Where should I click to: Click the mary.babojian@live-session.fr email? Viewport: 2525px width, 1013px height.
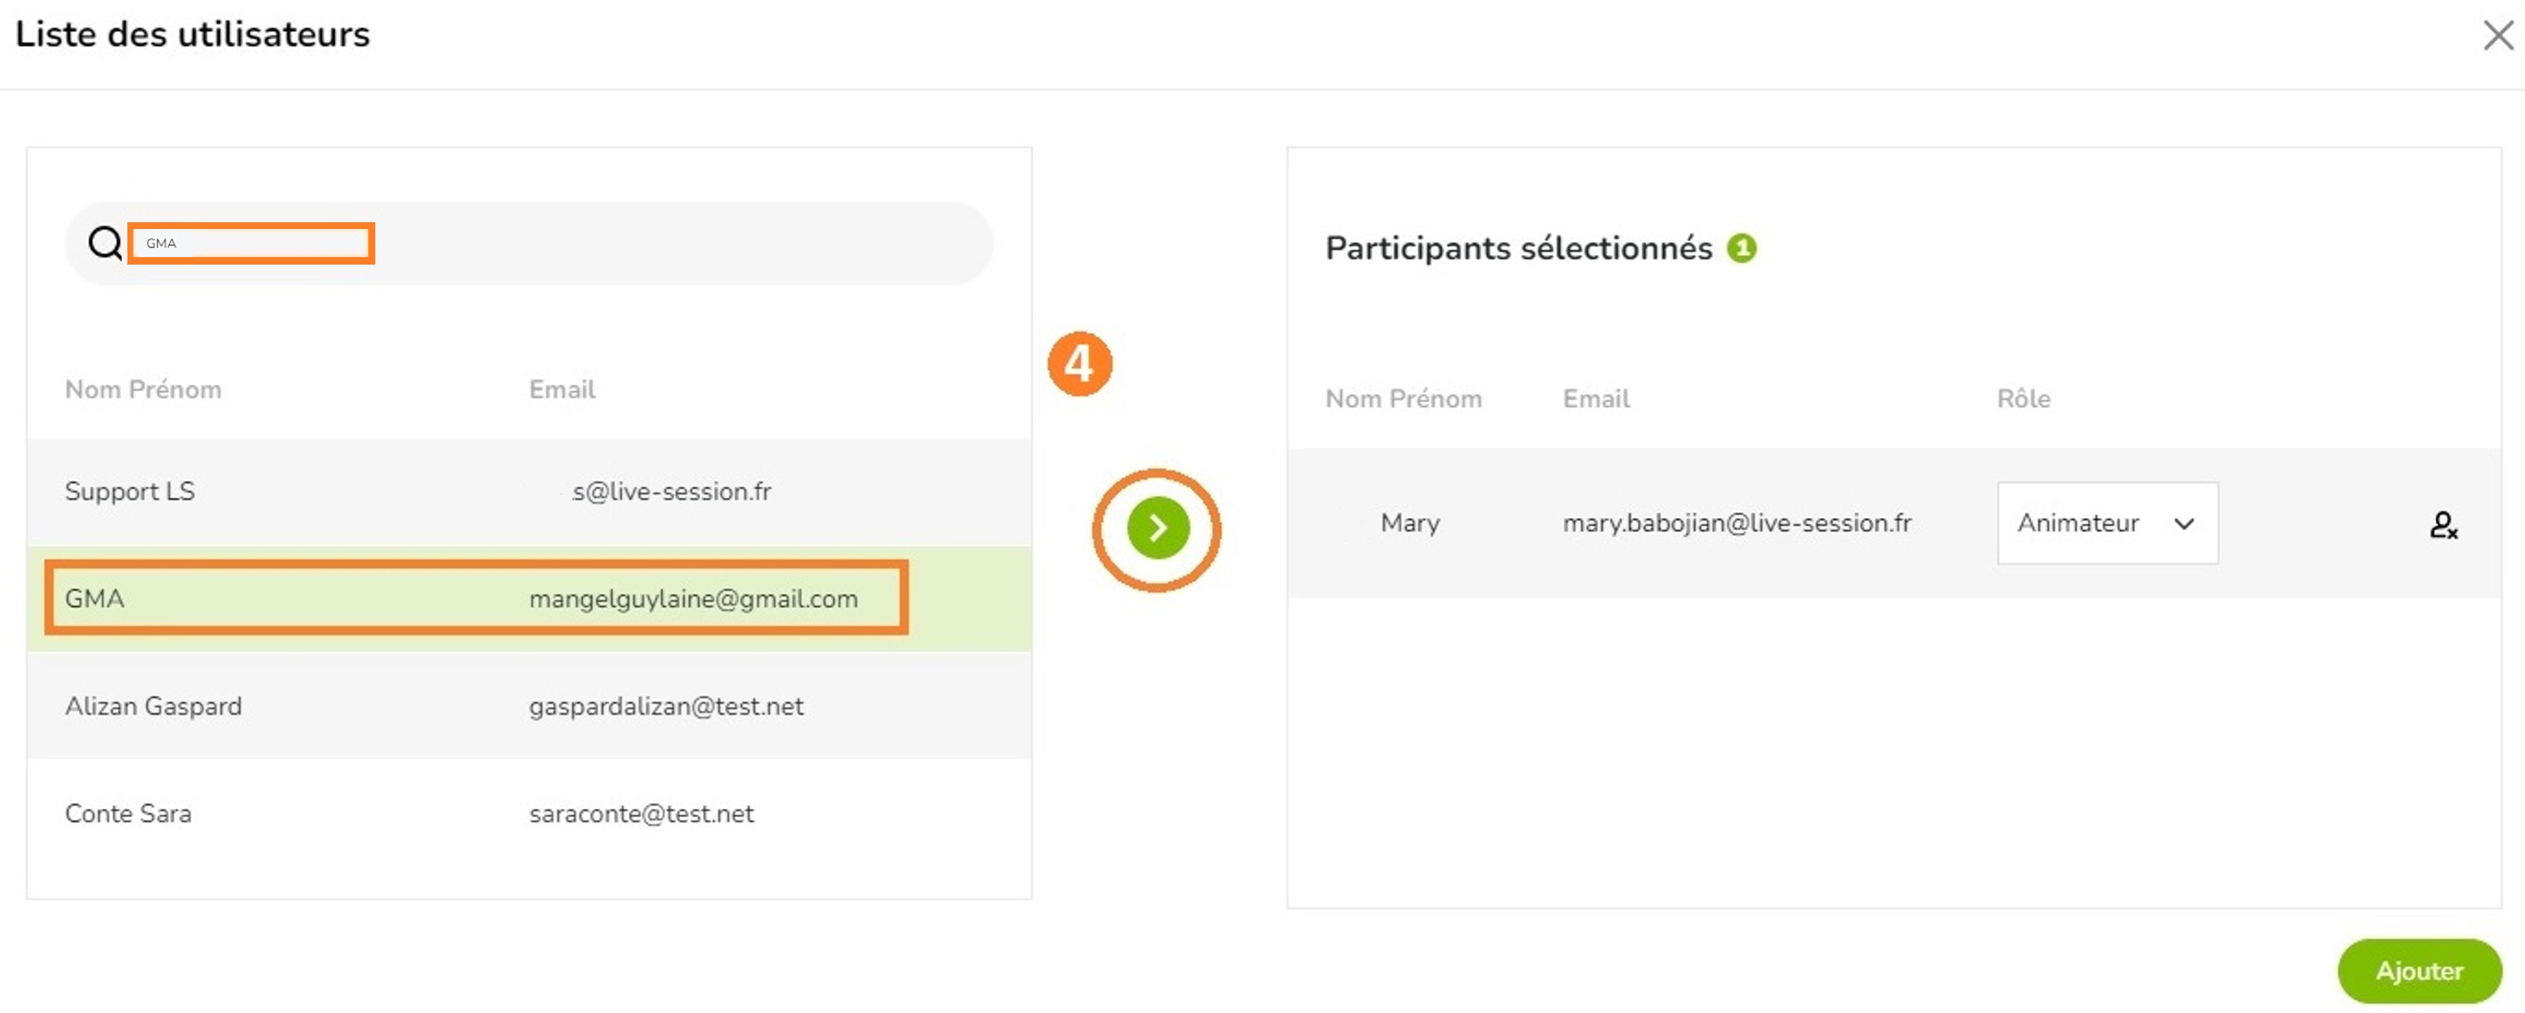[x=1737, y=523]
